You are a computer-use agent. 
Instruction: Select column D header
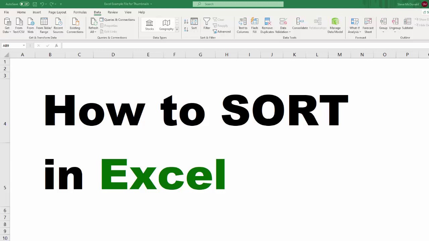113,55
